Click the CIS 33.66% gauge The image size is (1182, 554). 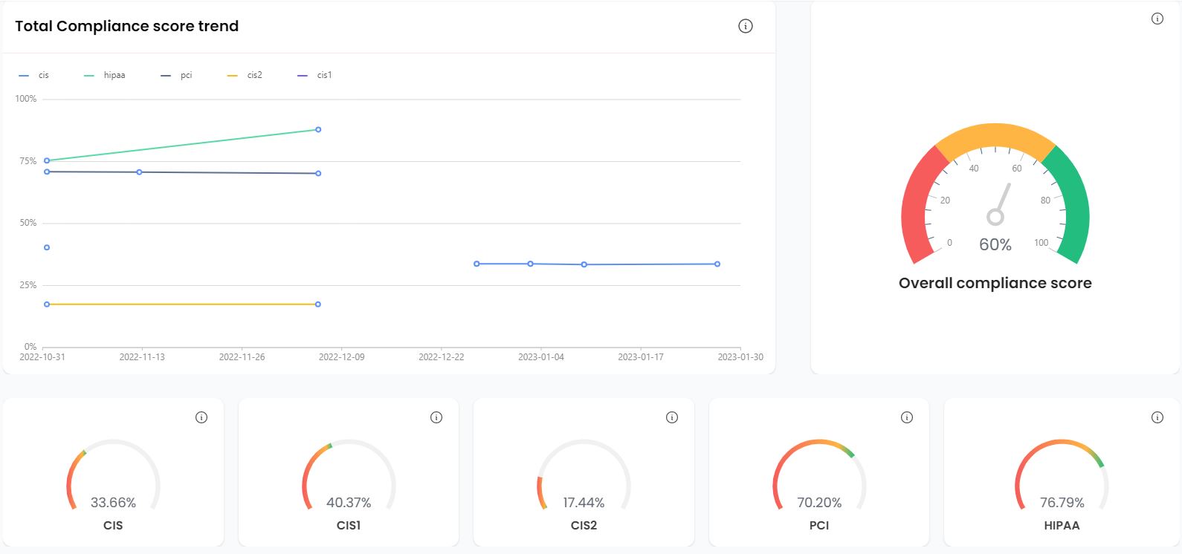coord(113,477)
